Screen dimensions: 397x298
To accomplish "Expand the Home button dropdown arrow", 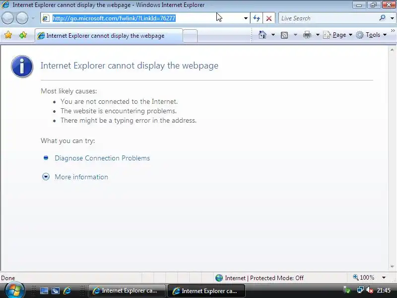I will click(273, 35).
